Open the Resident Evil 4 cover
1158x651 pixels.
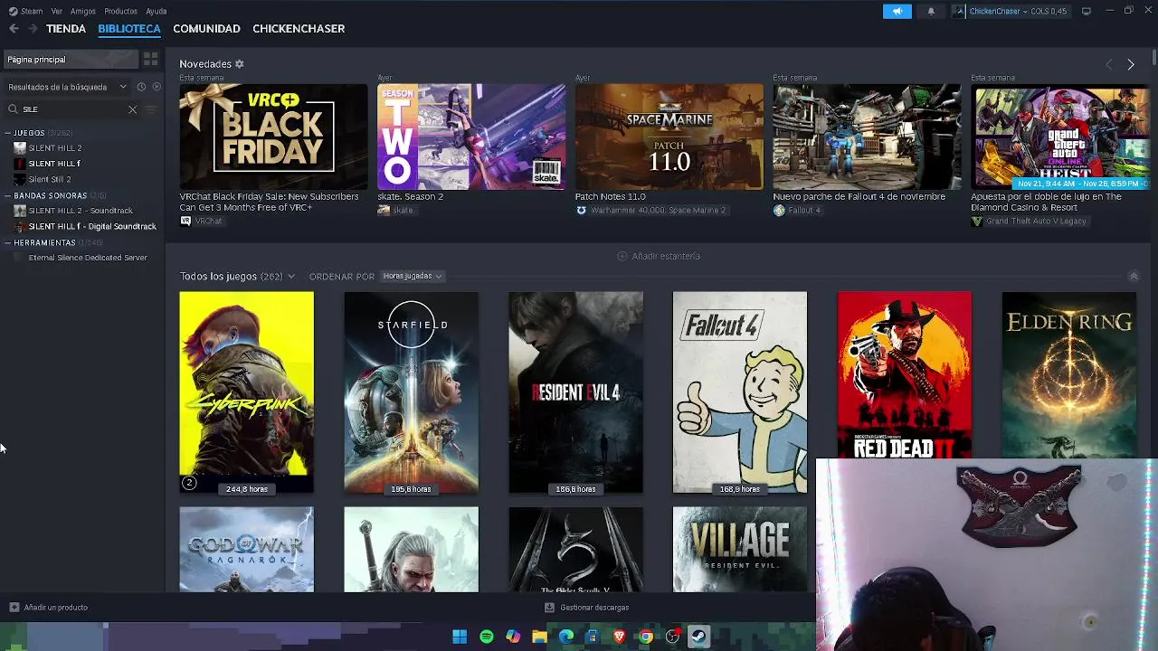(x=575, y=392)
